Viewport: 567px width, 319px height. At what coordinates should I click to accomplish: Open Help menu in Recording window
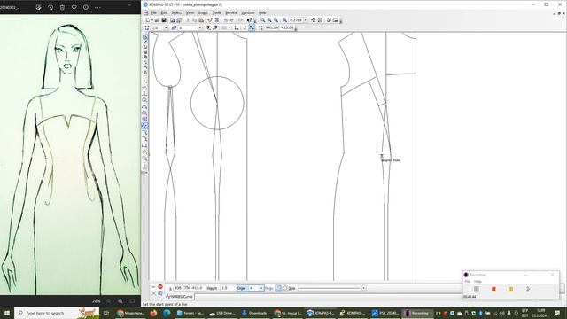pos(478,282)
